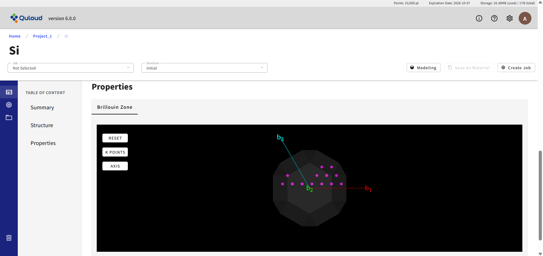Click the Create Job button
The height and width of the screenshot is (256, 543).
(516, 68)
